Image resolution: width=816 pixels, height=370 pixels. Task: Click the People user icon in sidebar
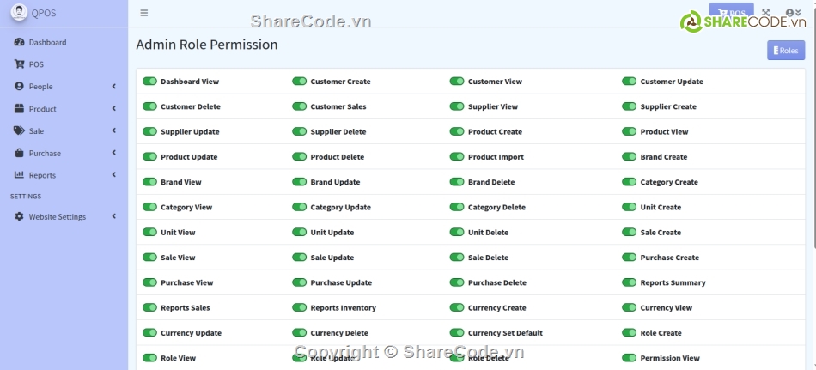(19, 87)
